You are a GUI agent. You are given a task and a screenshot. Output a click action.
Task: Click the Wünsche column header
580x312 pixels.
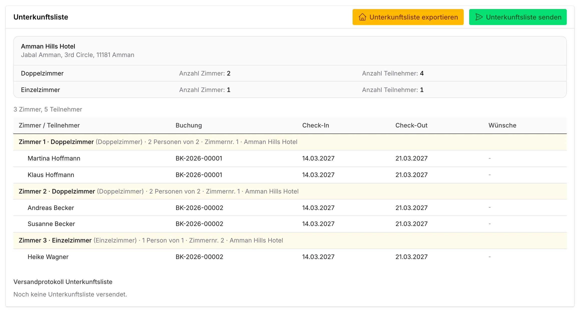[502, 125]
